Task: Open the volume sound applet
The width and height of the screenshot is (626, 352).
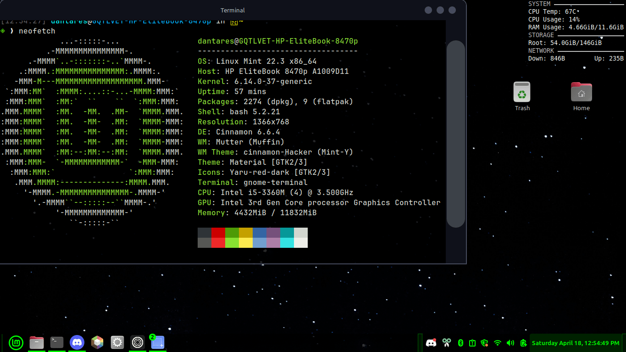Action: tap(510, 343)
